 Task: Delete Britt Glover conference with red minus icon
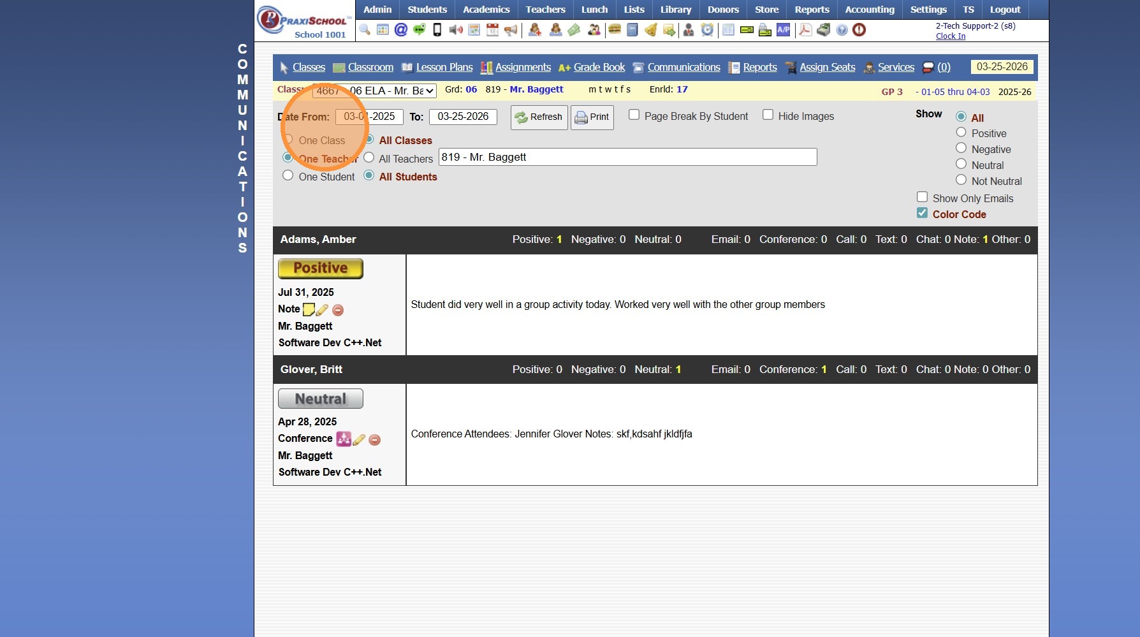coord(375,439)
